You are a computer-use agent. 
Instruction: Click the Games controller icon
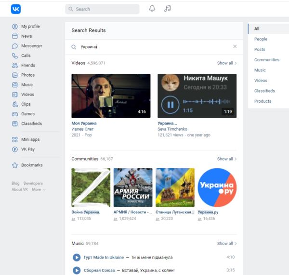[15, 114]
